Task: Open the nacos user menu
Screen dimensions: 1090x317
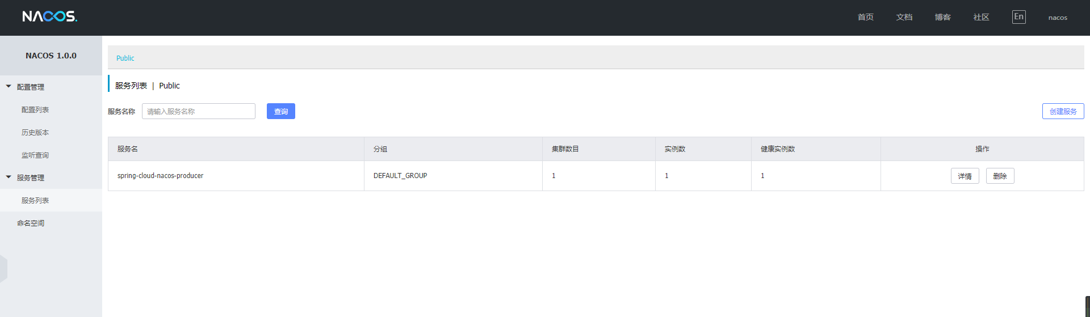Action: 1058,18
